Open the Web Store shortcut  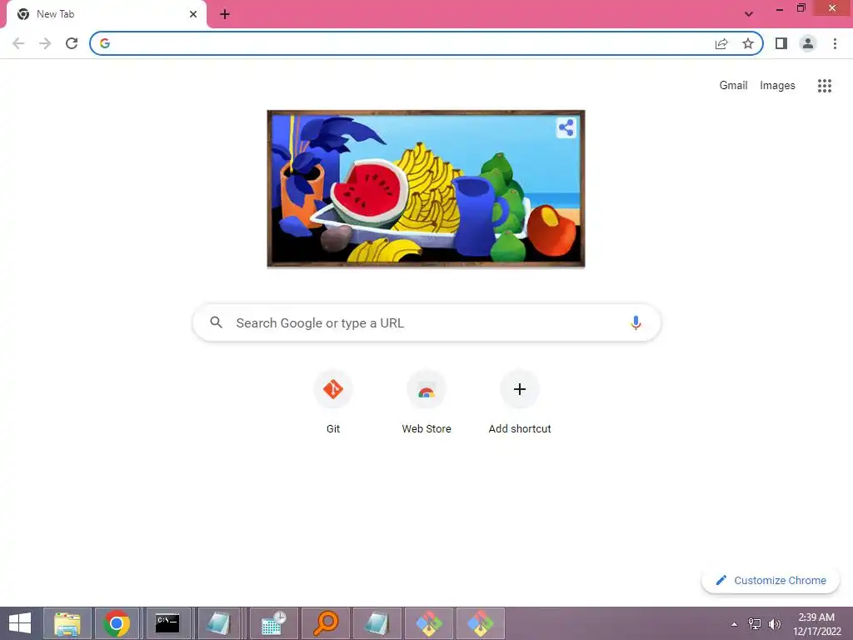[x=426, y=402]
